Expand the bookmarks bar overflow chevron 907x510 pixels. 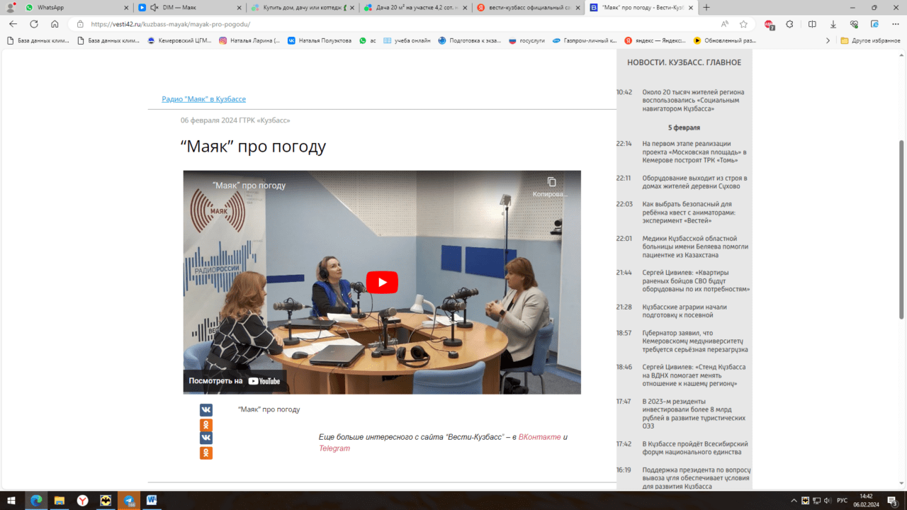(x=828, y=40)
